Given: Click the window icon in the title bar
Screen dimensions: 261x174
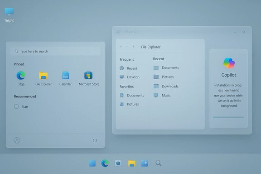Looking at the screenshot, I should point(118,32).
